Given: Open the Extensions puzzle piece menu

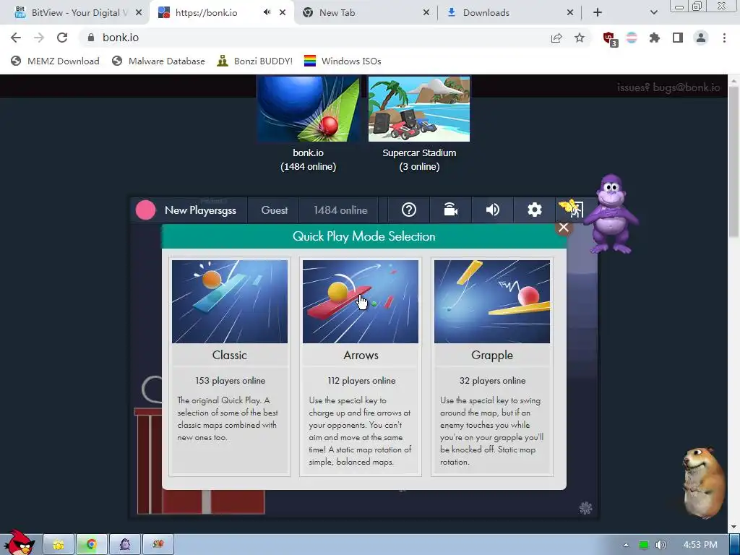Looking at the screenshot, I should tap(655, 38).
